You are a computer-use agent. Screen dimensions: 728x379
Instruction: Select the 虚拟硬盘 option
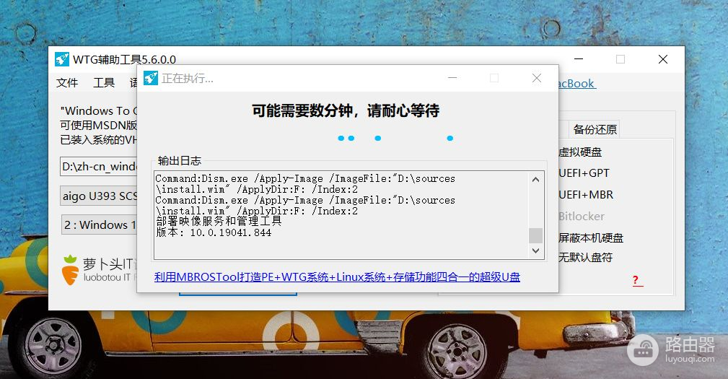point(580,152)
